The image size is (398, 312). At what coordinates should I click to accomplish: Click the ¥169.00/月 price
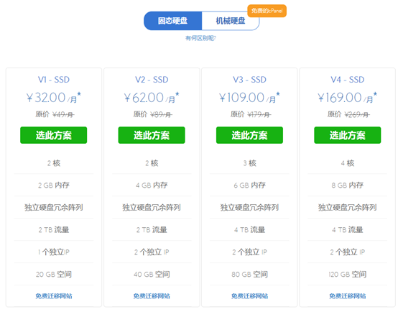(x=348, y=98)
